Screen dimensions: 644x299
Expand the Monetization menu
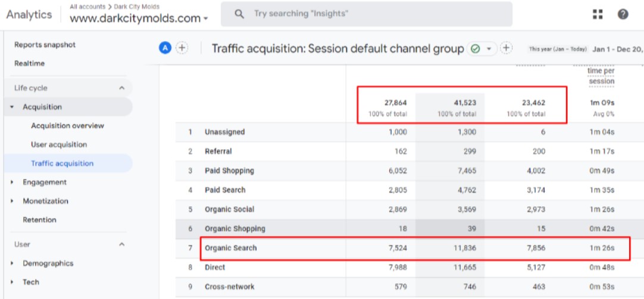45,201
